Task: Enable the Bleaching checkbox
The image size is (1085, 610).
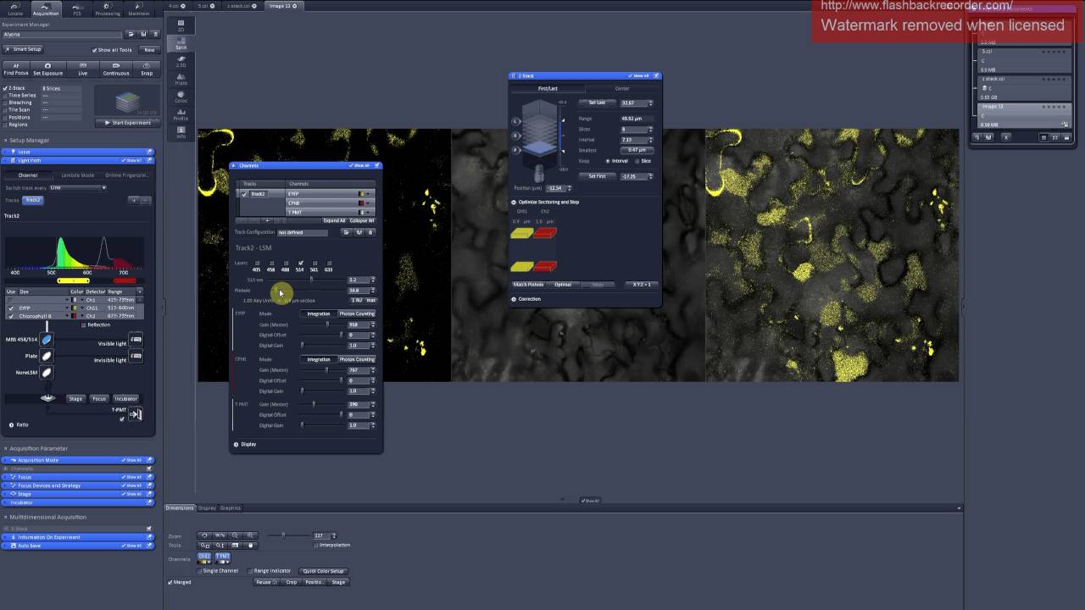Action: click(x=6, y=103)
